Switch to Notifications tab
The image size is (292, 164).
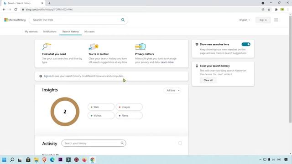(50, 31)
